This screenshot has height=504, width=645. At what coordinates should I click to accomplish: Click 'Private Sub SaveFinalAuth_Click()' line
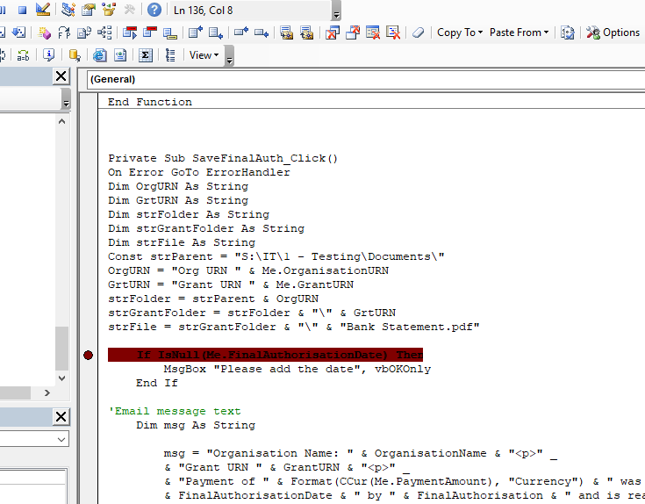click(223, 158)
